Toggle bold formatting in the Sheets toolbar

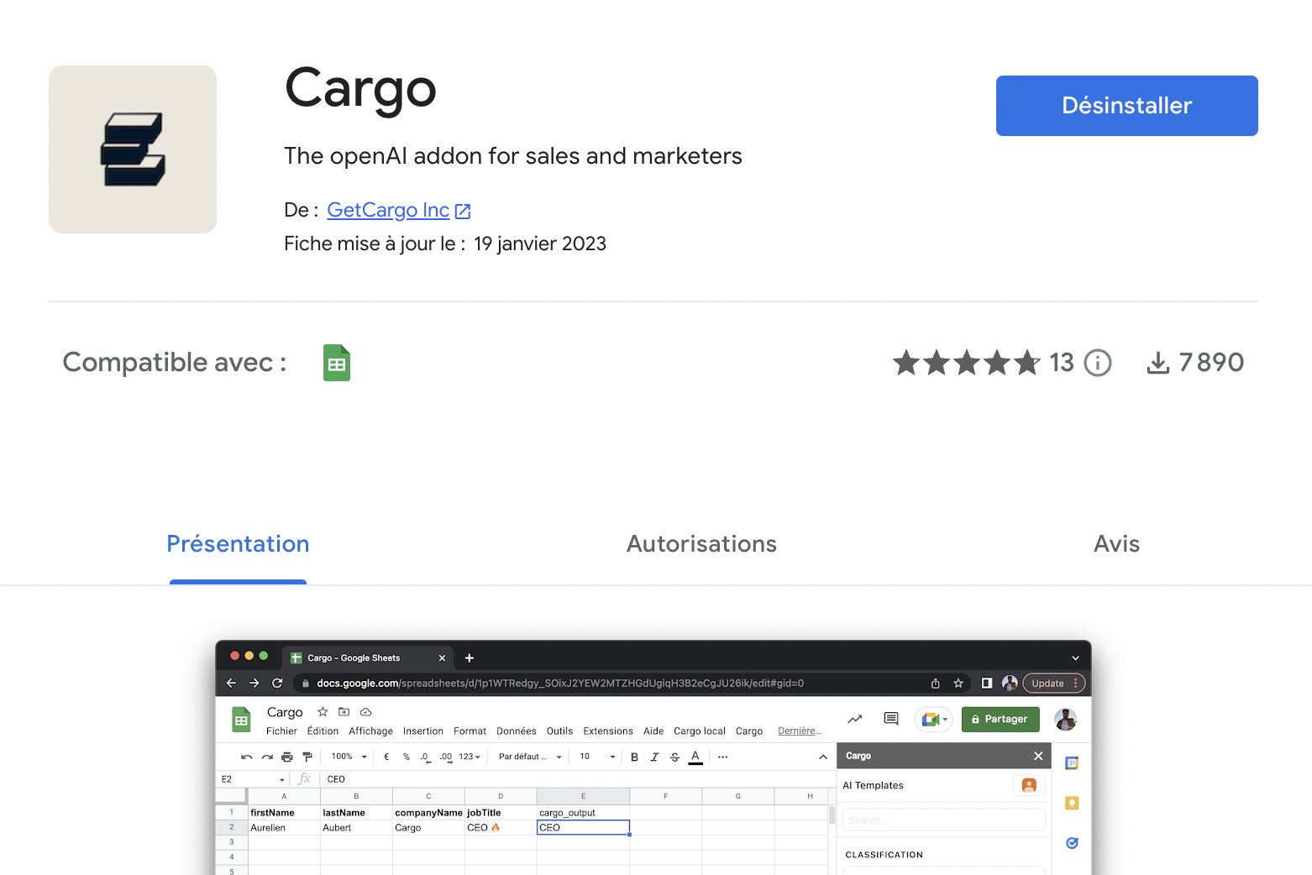634,757
